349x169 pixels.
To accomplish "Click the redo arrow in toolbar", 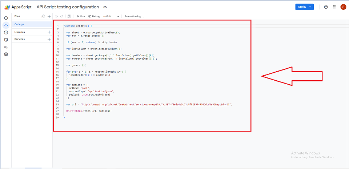I will (62, 16).
